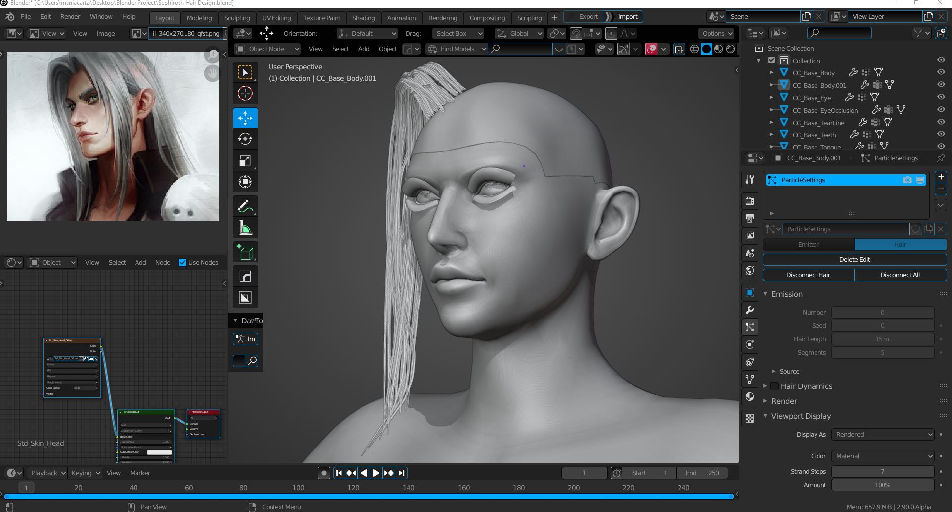Hide CC_Base_Eye in outliner

click(x=941, y=97)
